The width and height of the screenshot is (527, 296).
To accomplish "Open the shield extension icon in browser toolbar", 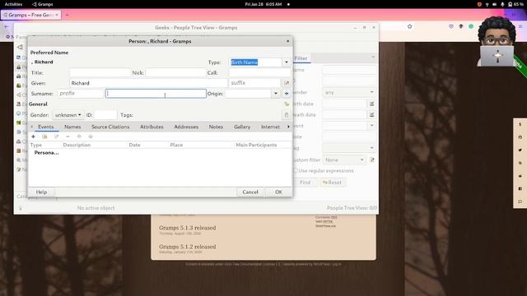I will point(451,26).
